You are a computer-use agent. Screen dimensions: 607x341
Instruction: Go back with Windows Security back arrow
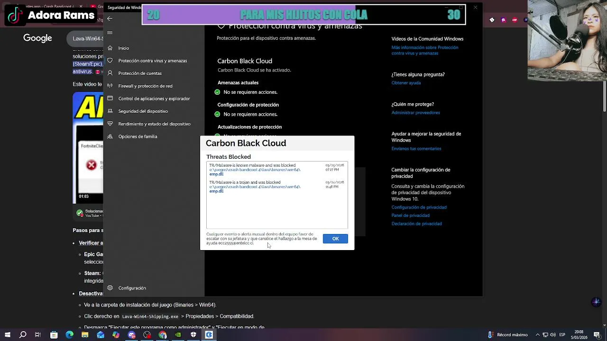pyautogui.click(x=110, y=18)
